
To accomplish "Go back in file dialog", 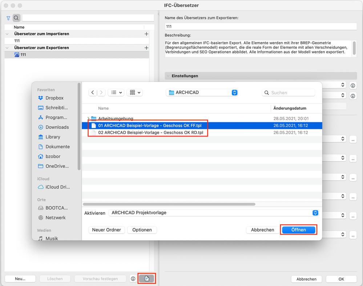I will point(93,93).
